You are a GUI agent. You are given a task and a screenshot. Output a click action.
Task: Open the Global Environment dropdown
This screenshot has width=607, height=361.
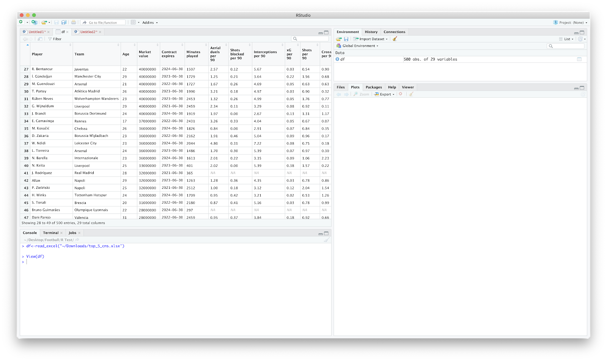click(x=357, y=46)
